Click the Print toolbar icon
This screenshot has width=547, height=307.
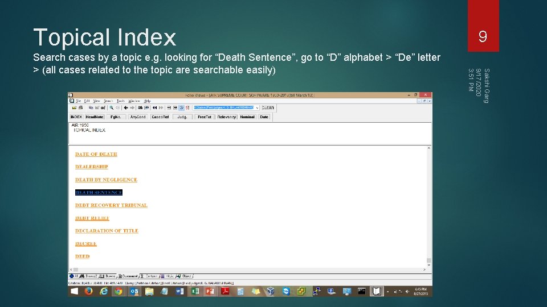80,108
